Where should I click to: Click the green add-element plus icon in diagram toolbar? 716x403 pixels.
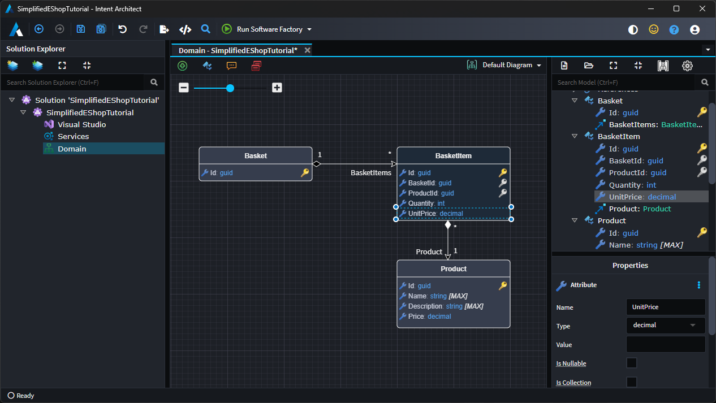coord(183,66)
